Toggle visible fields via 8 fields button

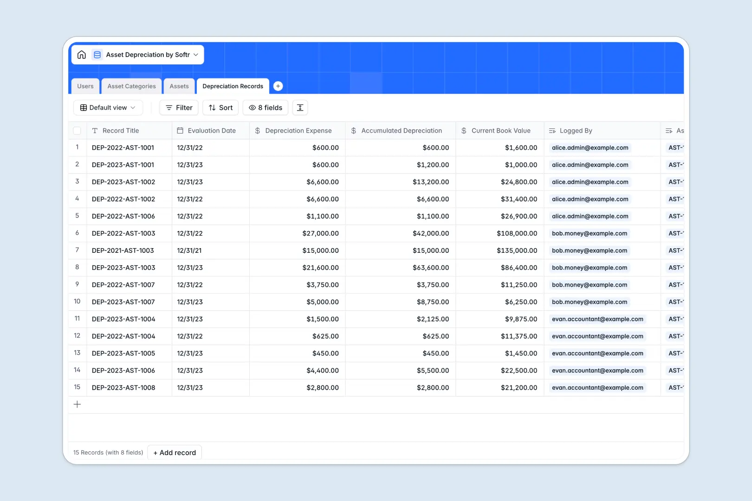[266, 108]
